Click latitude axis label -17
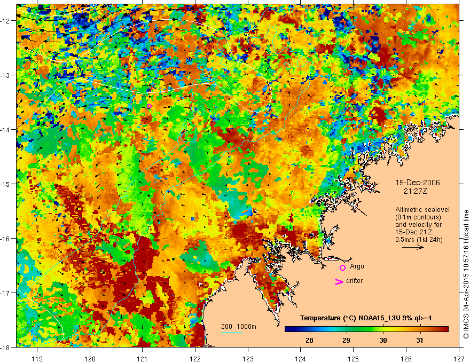The width and height of the screenshot is (470, 363). pyautogui.click(x=6, y=293)
